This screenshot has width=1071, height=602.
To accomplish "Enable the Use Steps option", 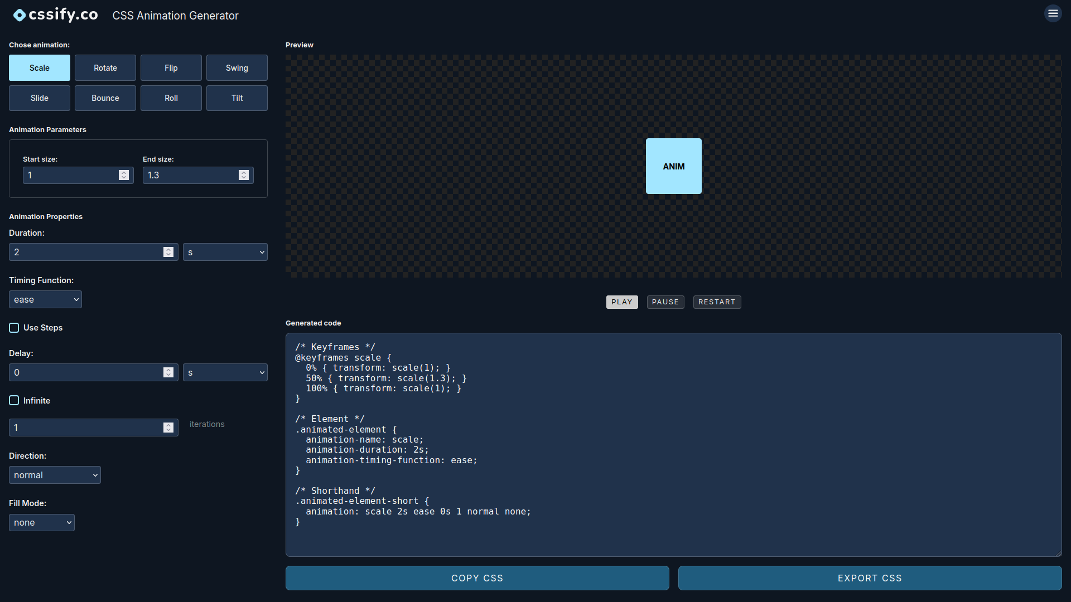I will tap(14, 328).
